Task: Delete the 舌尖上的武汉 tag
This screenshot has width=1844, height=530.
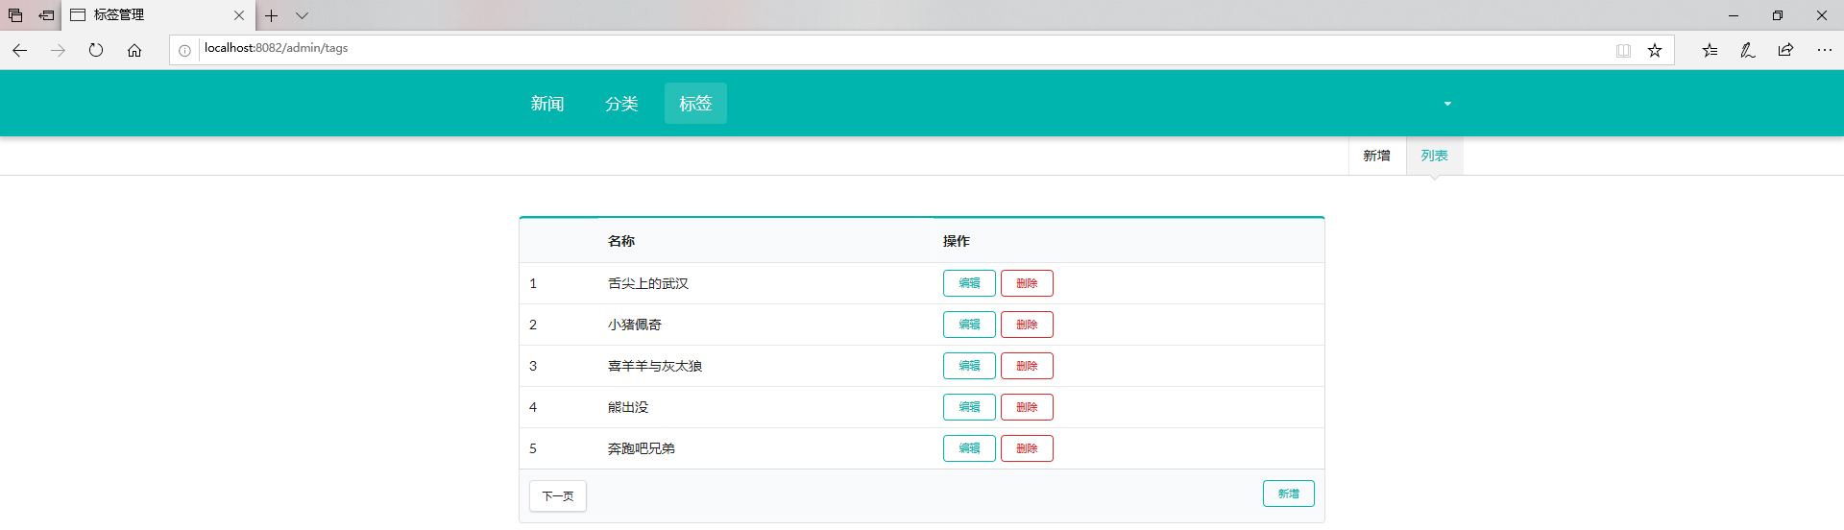Action: click(1027, 283)
